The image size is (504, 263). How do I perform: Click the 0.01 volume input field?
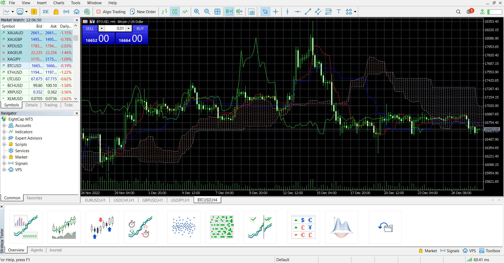point(115,28)
